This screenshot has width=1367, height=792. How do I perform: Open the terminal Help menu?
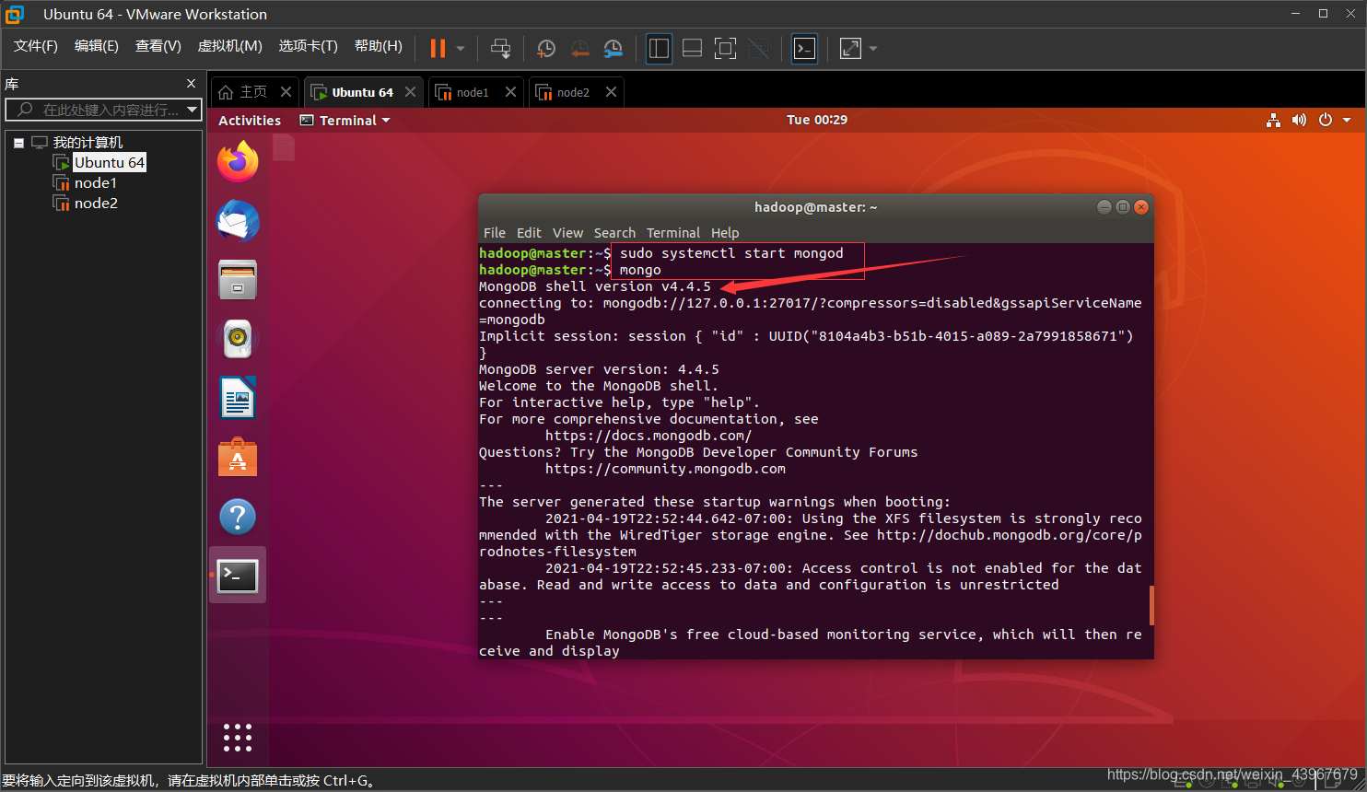pyautogui.click(x=725, y=233)
